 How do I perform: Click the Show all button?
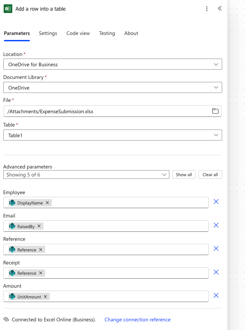pyautogui.click(x=184, y=175)
